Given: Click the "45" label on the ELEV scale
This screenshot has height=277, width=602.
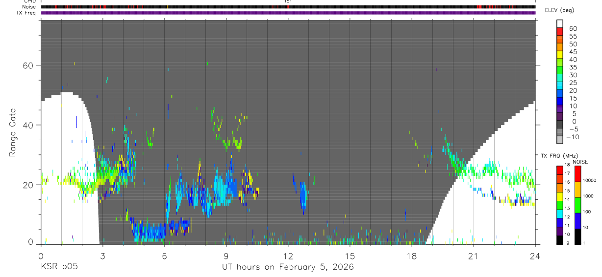Looking at the screenshot, I should (572, 52).
